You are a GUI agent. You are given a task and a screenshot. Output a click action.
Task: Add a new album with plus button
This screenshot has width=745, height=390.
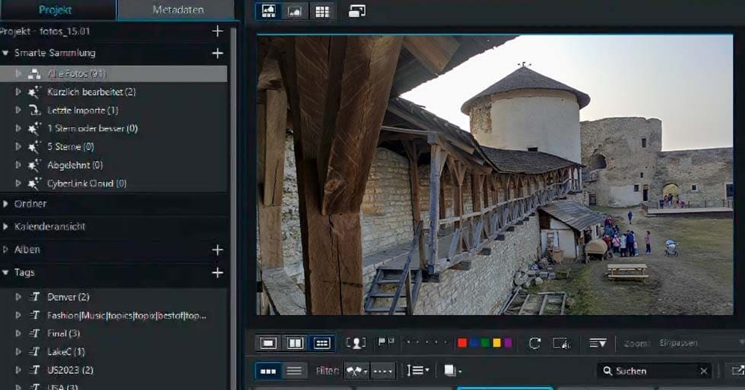coord(217,250)
